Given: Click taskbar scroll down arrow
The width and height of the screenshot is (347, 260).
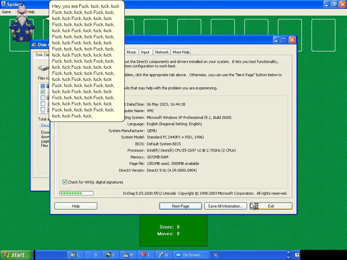Looking at the screenshot, I should pyautogui.click(x=288, y=257).
